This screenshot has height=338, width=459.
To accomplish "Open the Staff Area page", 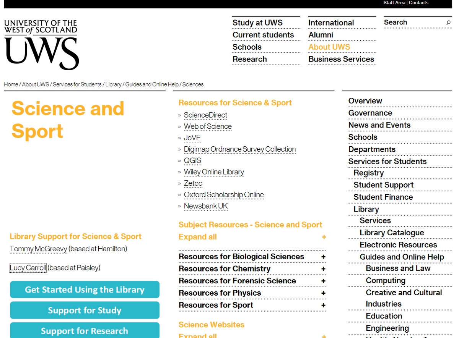I will [x=394, y=3].
